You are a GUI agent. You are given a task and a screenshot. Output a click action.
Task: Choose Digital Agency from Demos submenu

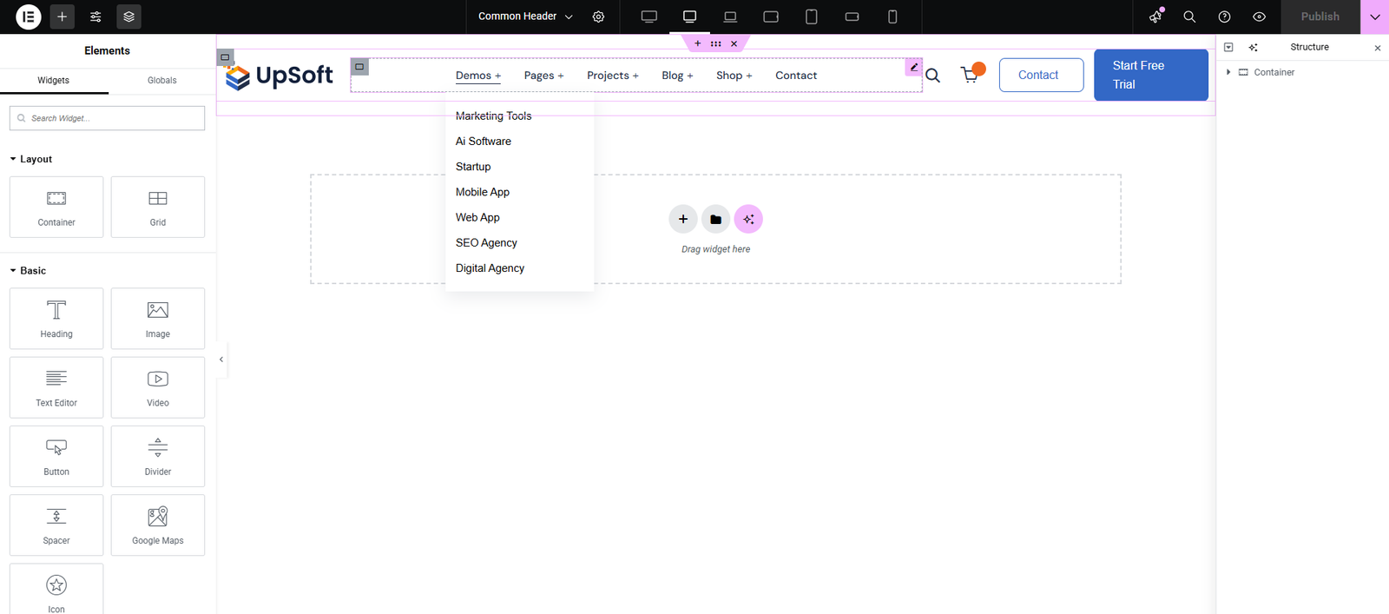[x=490, y=268]
